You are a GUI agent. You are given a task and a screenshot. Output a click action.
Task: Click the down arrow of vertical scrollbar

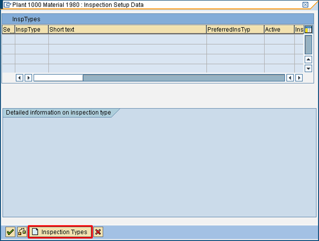[x=308, y=69]
